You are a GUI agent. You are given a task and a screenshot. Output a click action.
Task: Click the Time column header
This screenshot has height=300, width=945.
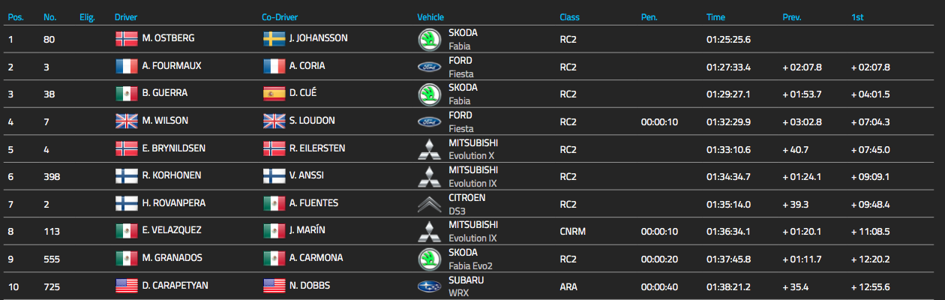[x=715, y=16]
